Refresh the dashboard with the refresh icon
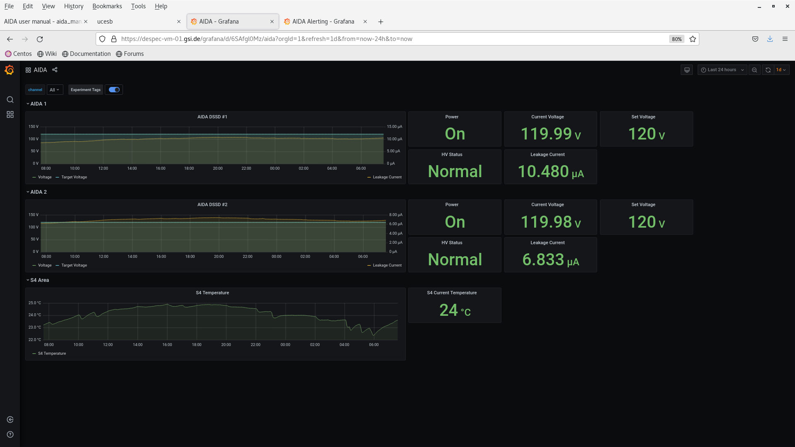The height and width of the screenshot is (447, 795). pyautogui.click(x=768, y=70)
